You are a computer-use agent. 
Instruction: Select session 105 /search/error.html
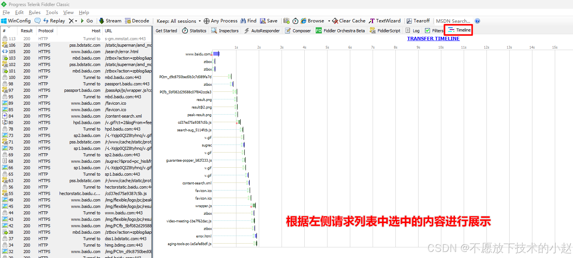76,52
